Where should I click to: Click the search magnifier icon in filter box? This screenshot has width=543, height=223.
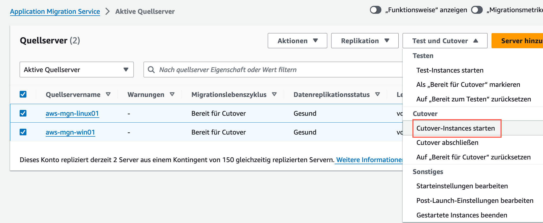pyautogui.click(x=151, y=70)
